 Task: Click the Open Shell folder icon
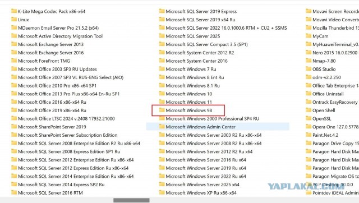coord(309,110)
